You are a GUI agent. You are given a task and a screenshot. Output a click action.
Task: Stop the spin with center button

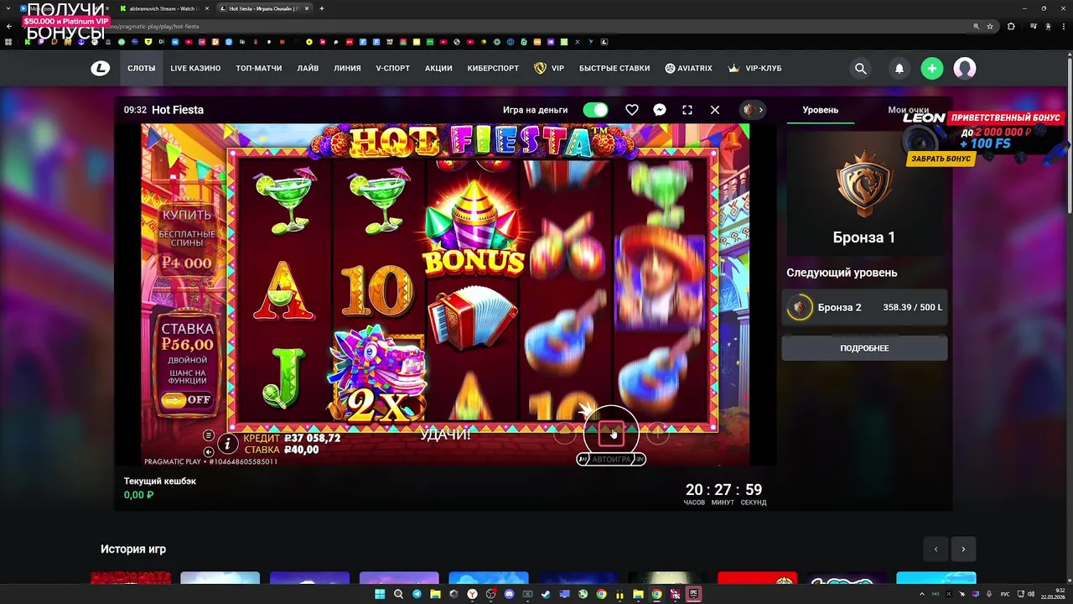pos(611,434)
